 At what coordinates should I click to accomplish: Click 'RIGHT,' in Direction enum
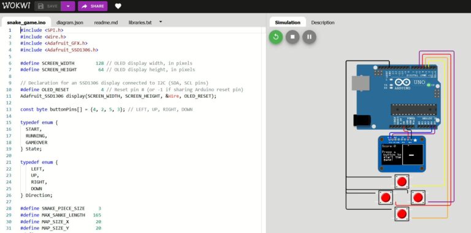pos(39,182)
